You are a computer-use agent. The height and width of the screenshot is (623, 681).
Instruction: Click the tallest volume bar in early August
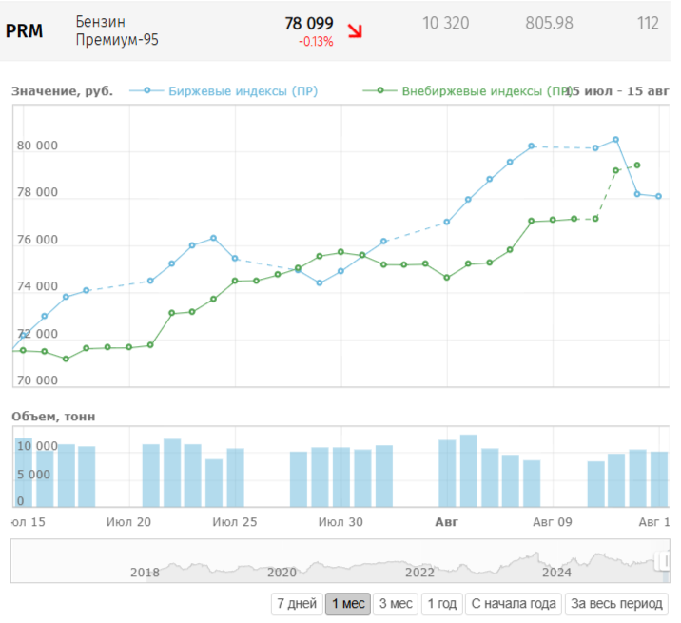469,471
